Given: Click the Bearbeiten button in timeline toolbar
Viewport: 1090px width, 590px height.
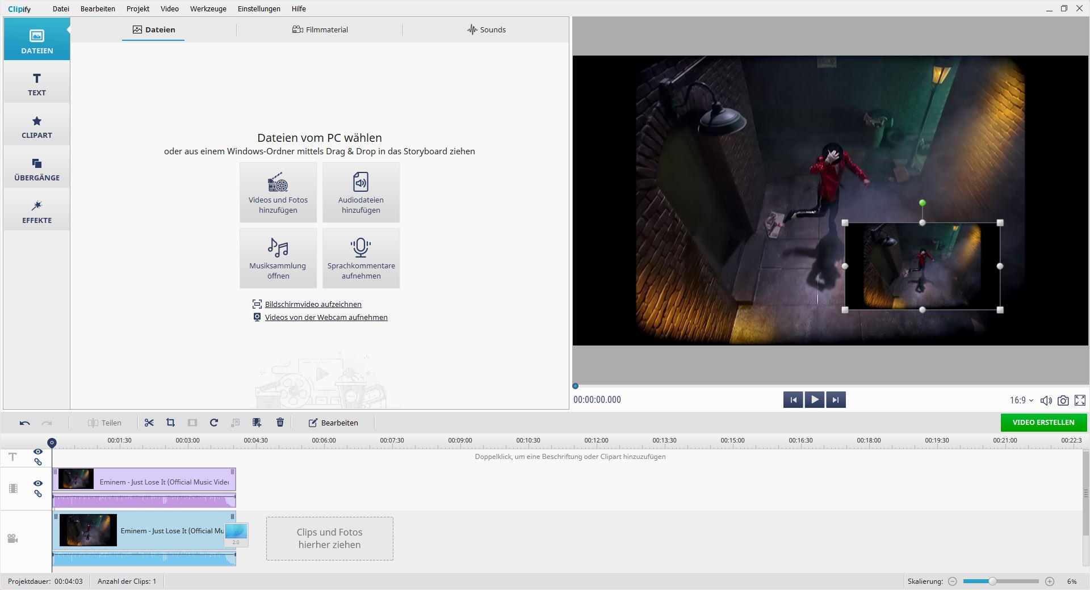Looking at the screenshot, I should [333, 423].
